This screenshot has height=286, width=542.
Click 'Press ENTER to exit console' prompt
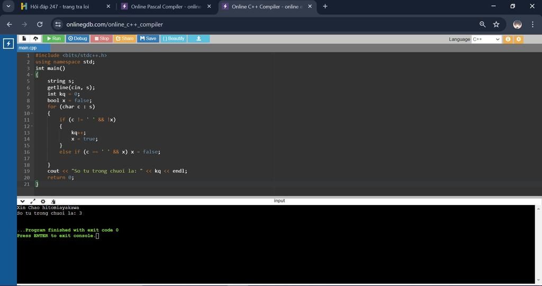pyautogui.click(x=56, y=236)
